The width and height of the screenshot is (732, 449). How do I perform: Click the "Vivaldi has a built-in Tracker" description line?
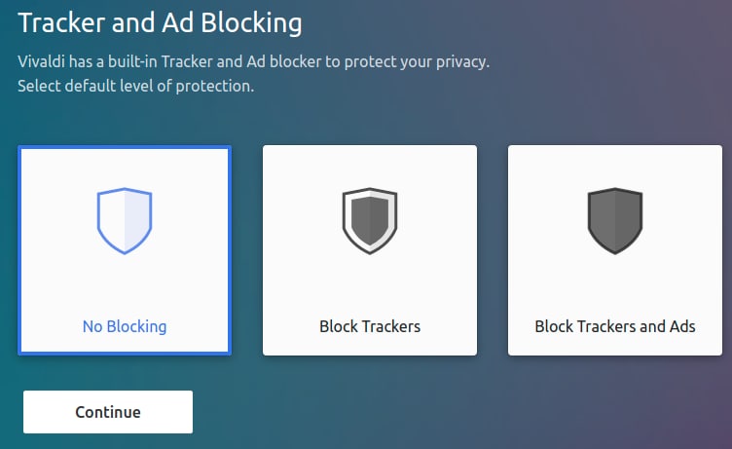click(x=253, y=61)
